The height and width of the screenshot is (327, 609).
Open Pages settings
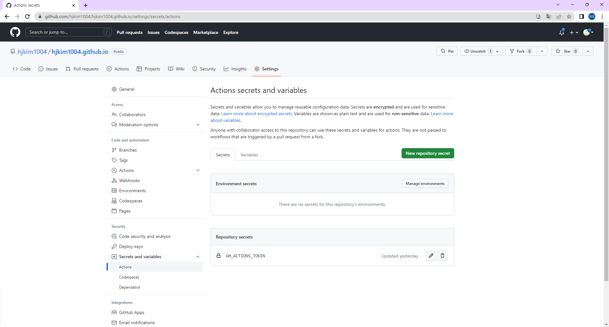(156, 211)
